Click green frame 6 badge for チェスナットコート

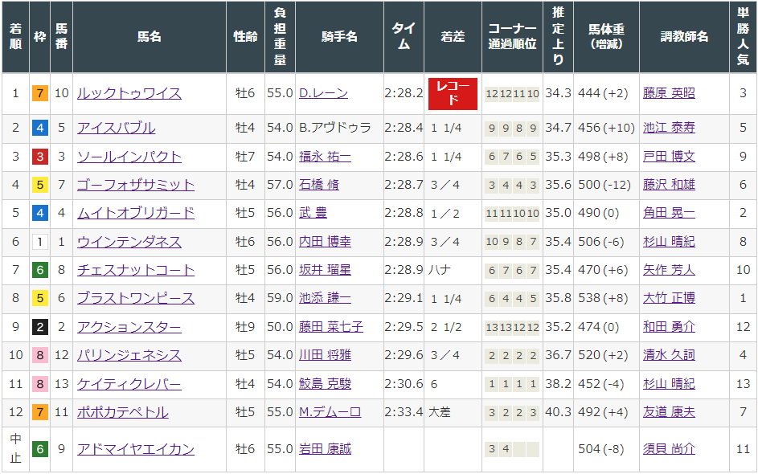40,270
